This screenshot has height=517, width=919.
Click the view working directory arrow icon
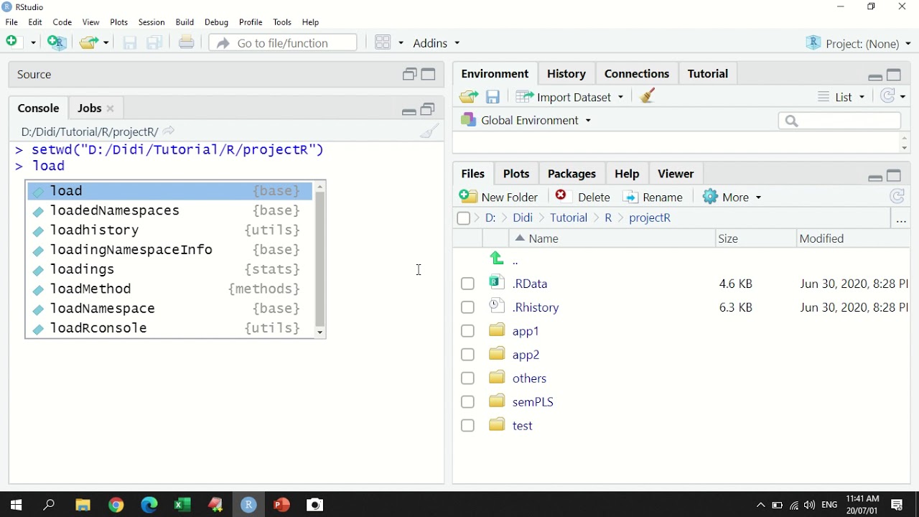coord(169,131)
